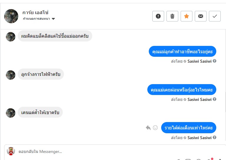Screen dimensions: 226x160
Task: Mark conversation as spam with exclamation icon
Action: click(158, 16)
